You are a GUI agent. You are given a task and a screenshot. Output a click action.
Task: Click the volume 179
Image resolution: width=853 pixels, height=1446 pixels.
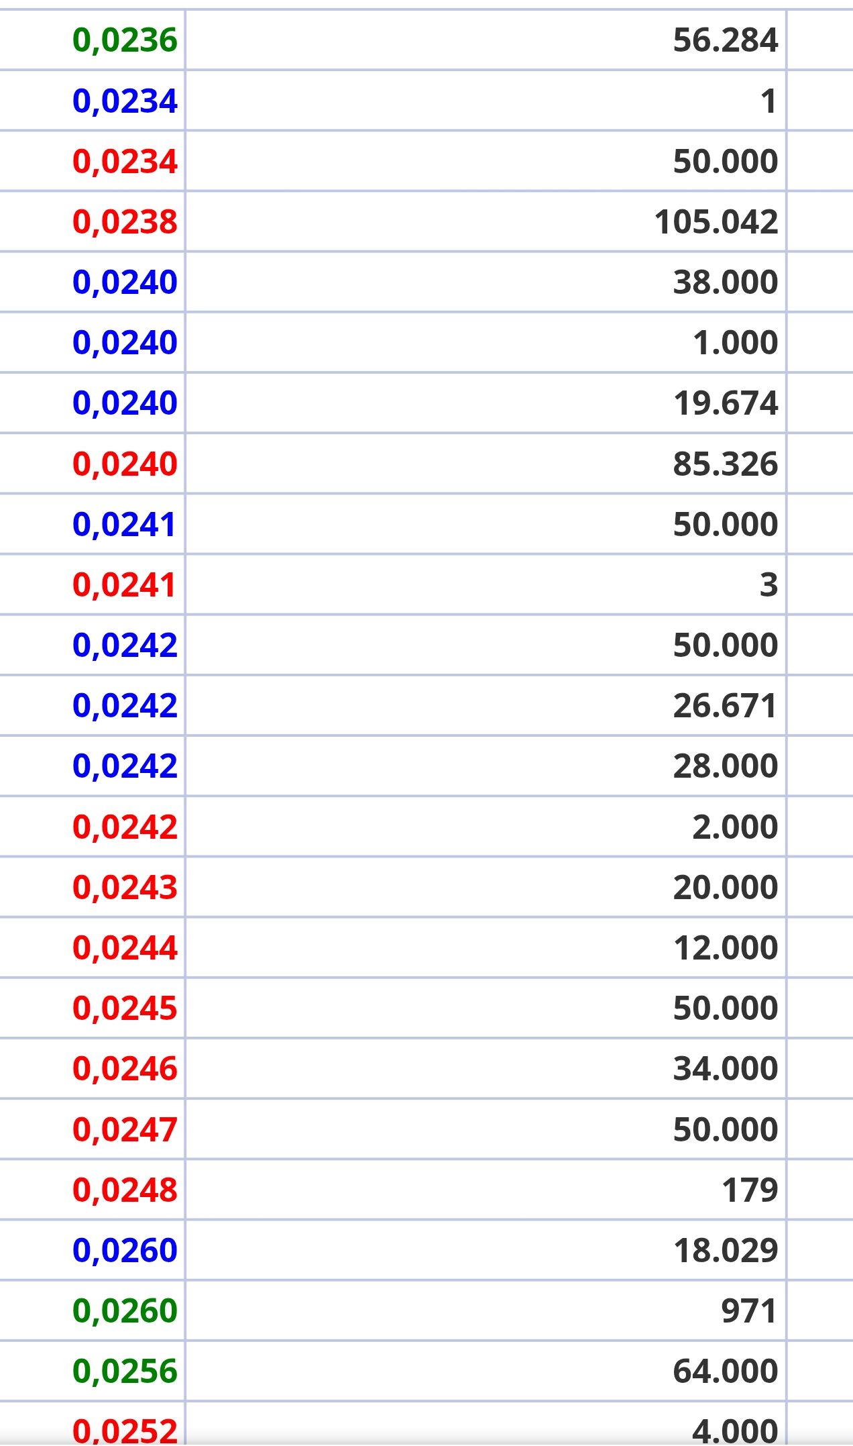[750, 1190]
